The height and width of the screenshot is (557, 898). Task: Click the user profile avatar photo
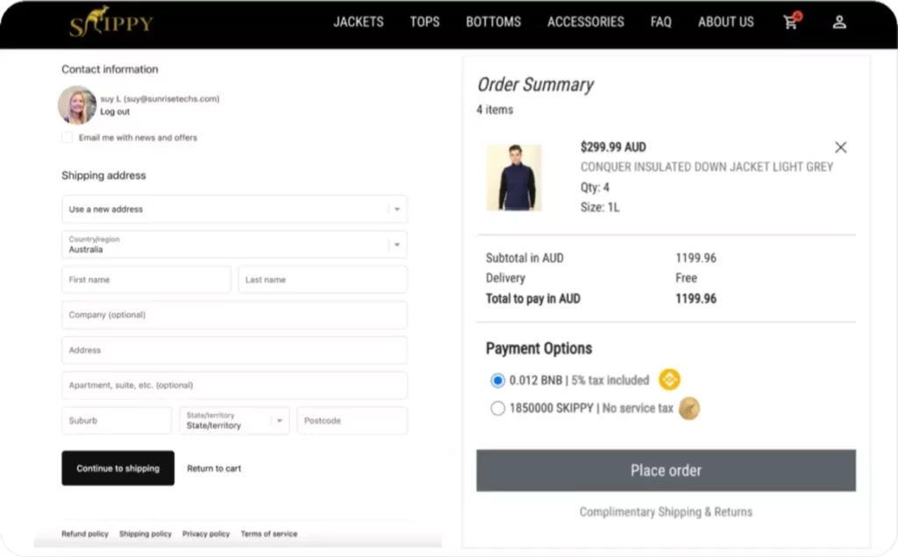coord(77,105)
